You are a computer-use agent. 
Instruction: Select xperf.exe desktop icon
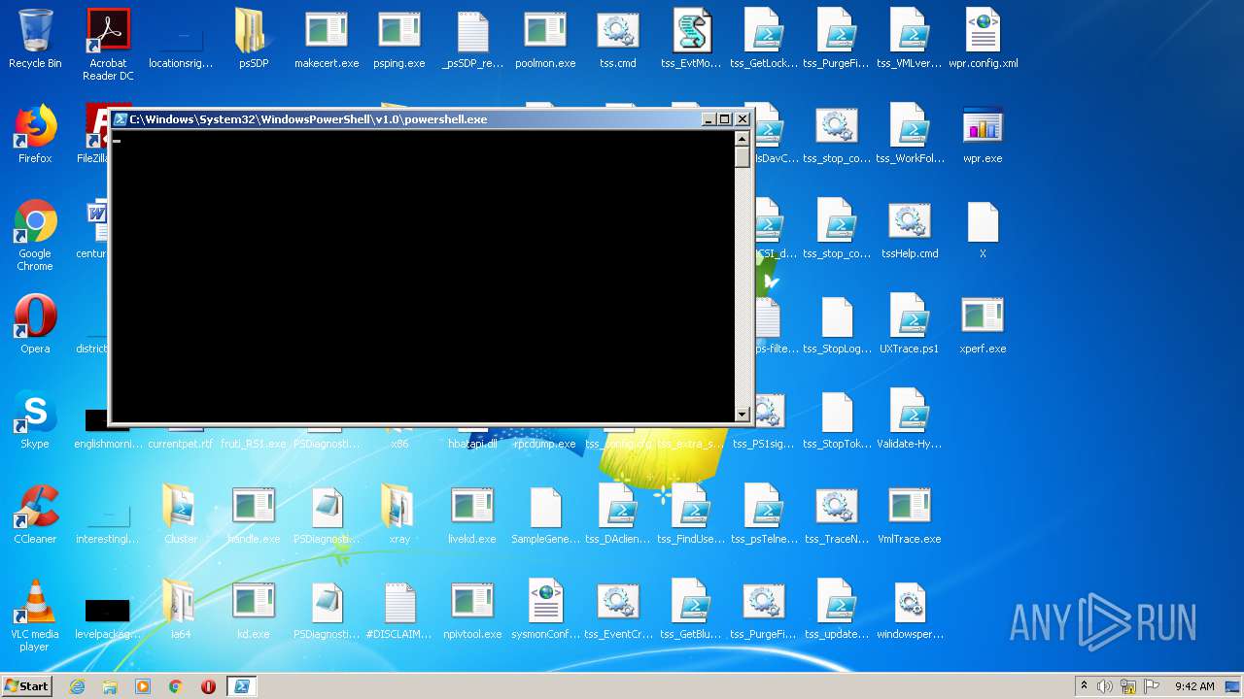coord(983,325)
